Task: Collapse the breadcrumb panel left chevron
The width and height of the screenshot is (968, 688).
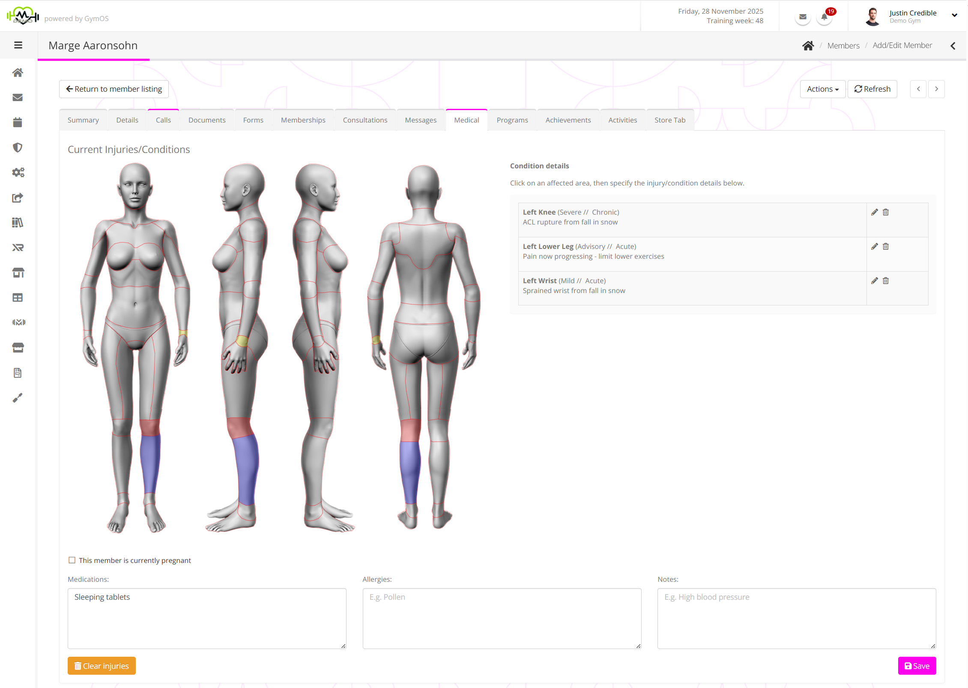Action: (953, 45)
